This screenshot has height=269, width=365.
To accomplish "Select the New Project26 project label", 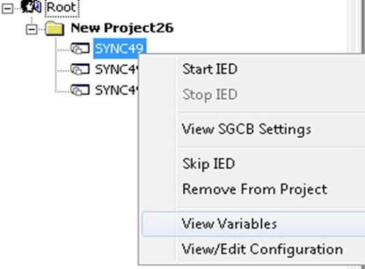I will 122,28.
